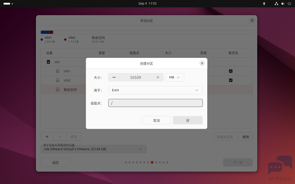Viewport: 295px width, 184px height.
Task: Click the 剩余空间 row partition icon
Action: coord(58,90)
